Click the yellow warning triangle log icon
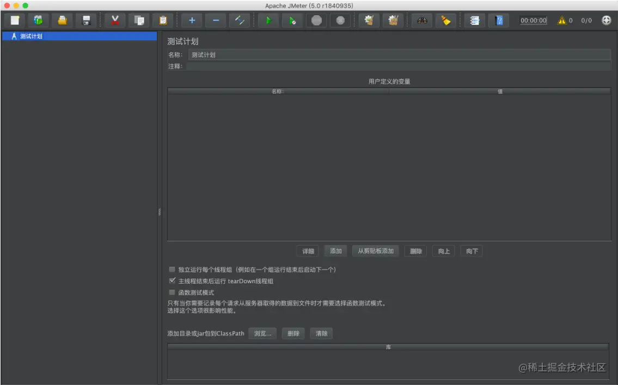 point(561,21)
